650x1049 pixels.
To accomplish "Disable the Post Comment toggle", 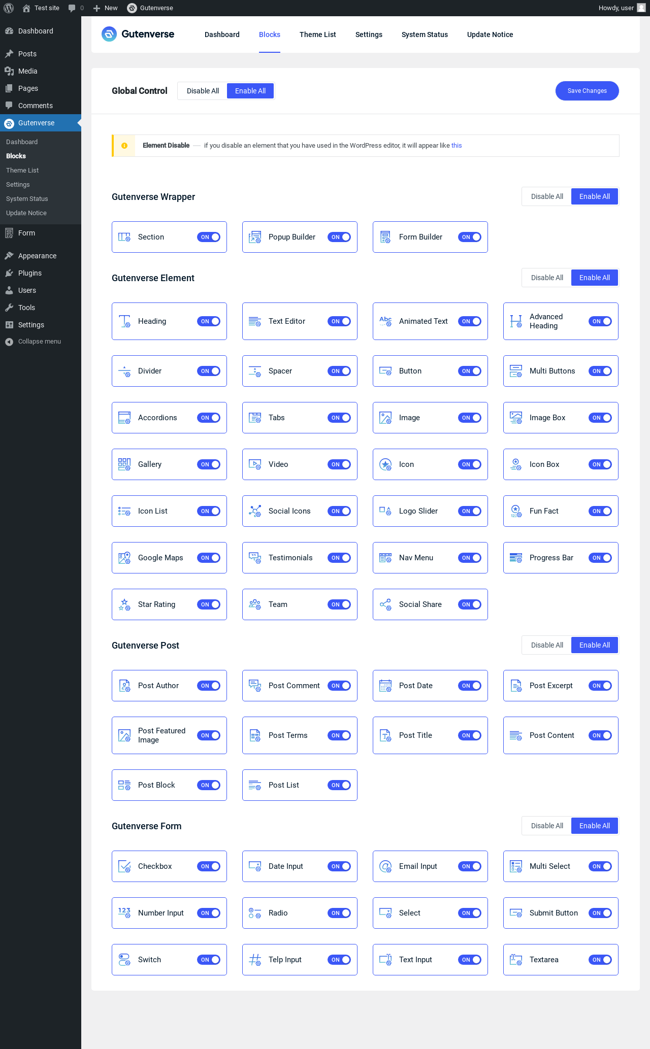I will point(339,686).
